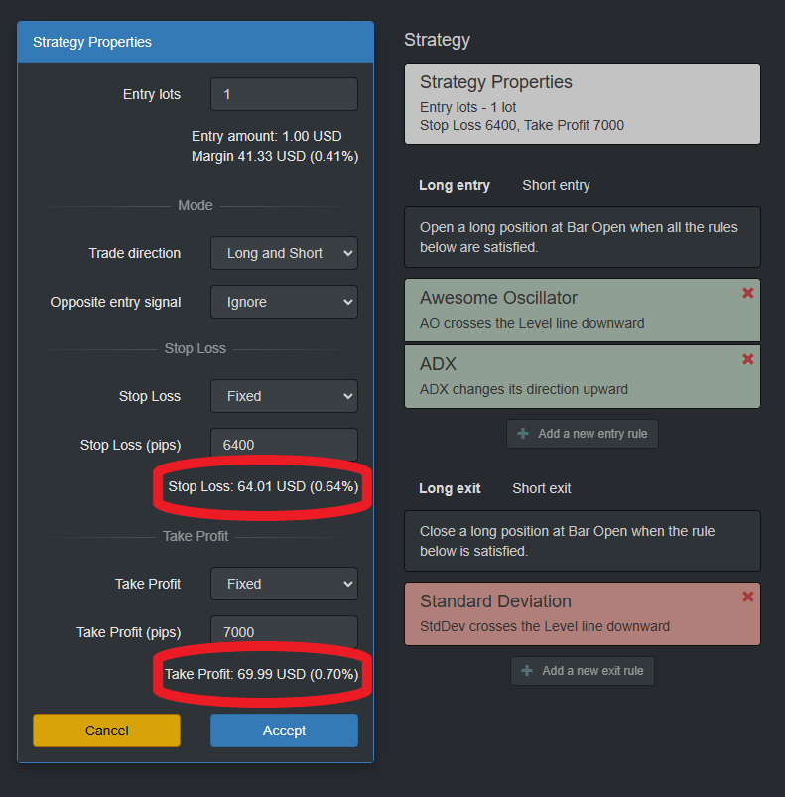The image size is (785, 797).
Task: Switch to the Short exit tab
Action: pyautogui.click(x=541, y=488)
